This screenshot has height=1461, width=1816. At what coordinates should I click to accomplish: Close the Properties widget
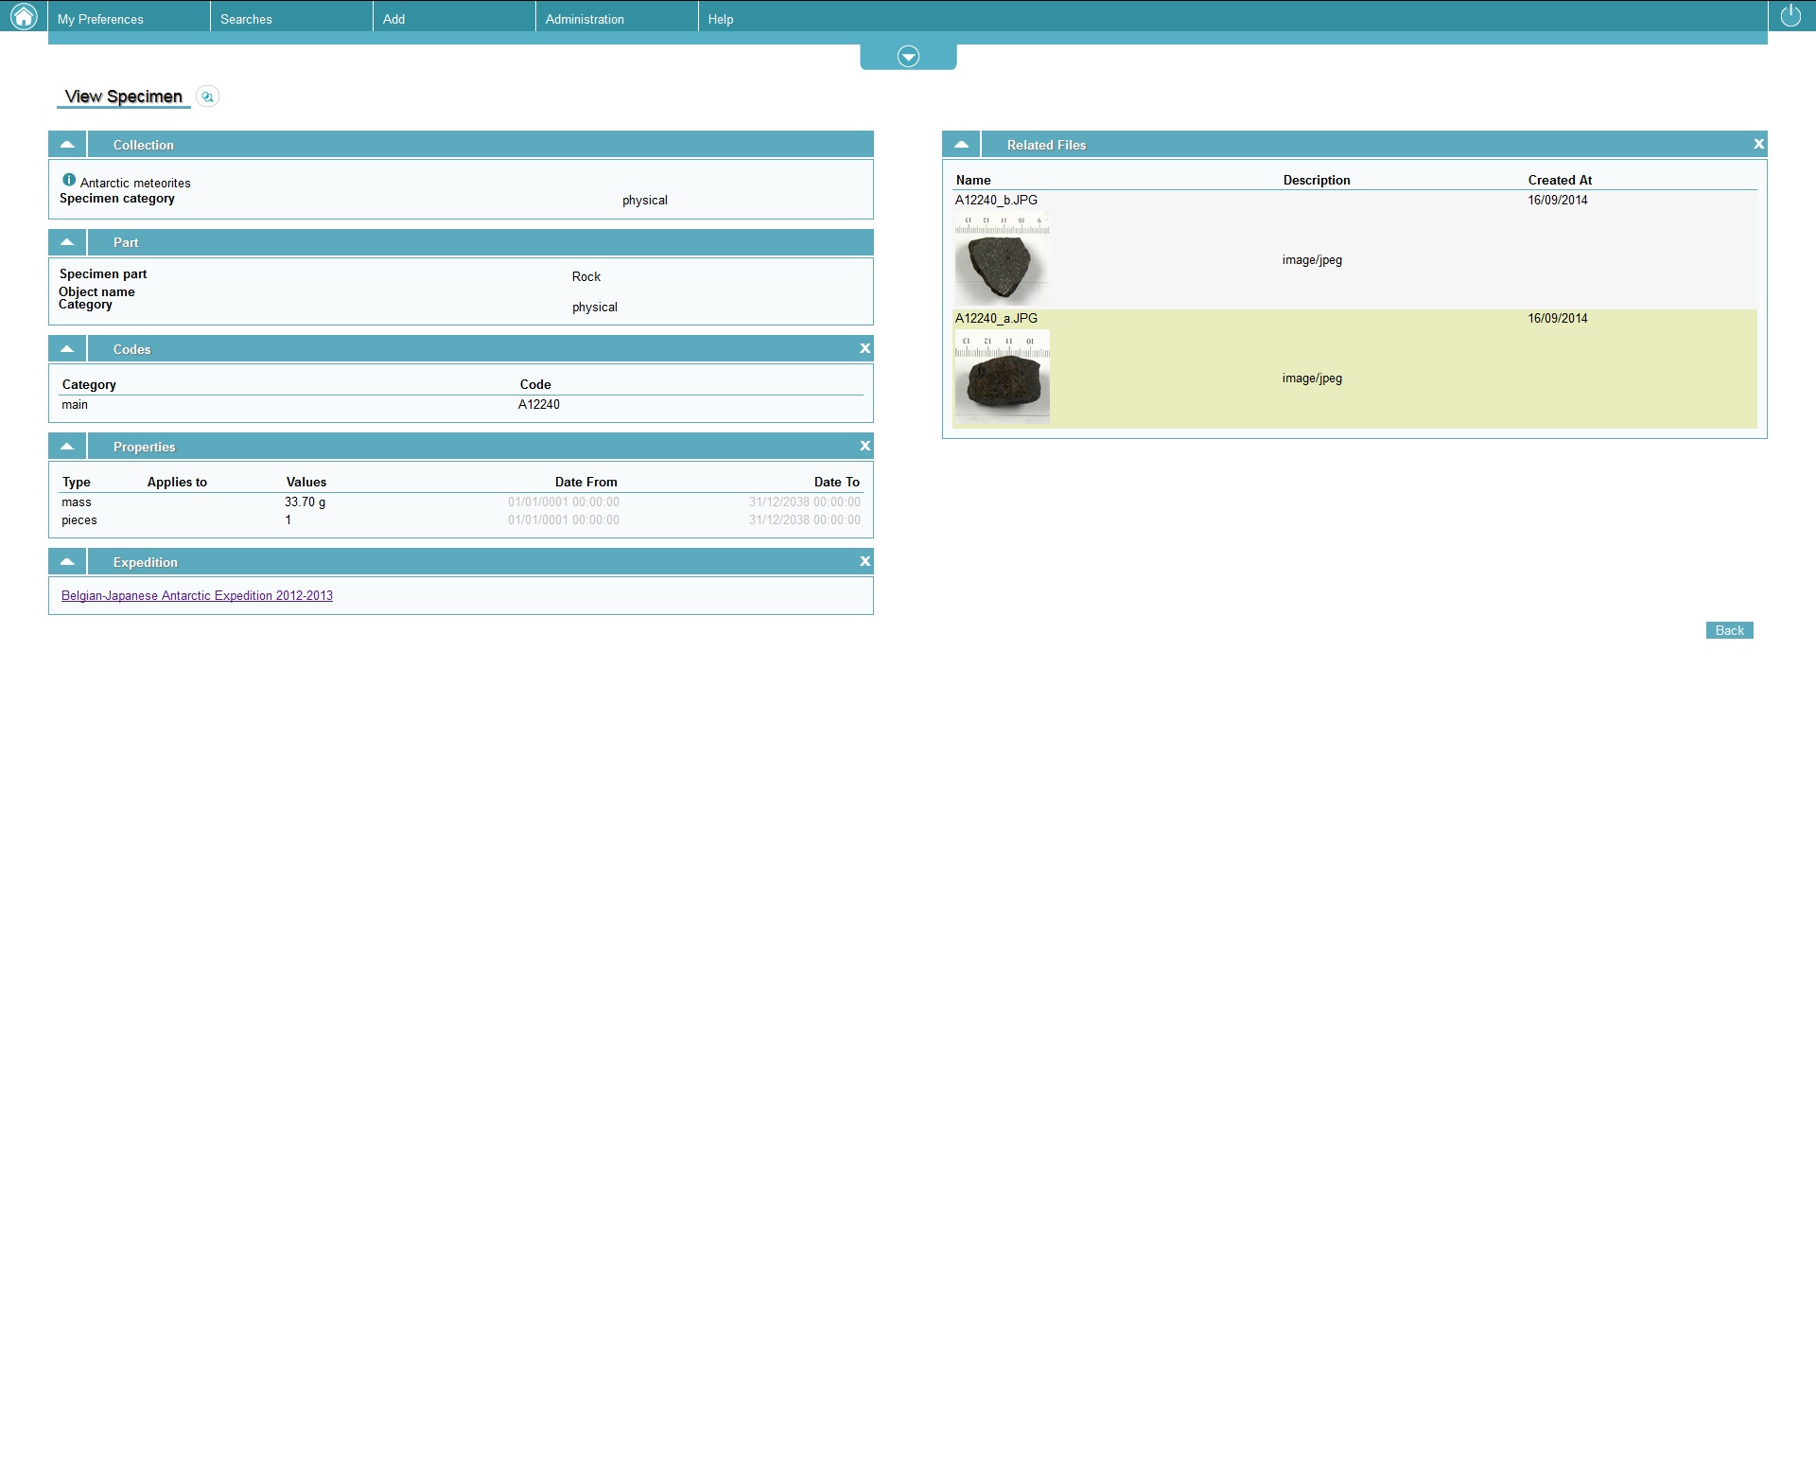click(x=864, y=447)
